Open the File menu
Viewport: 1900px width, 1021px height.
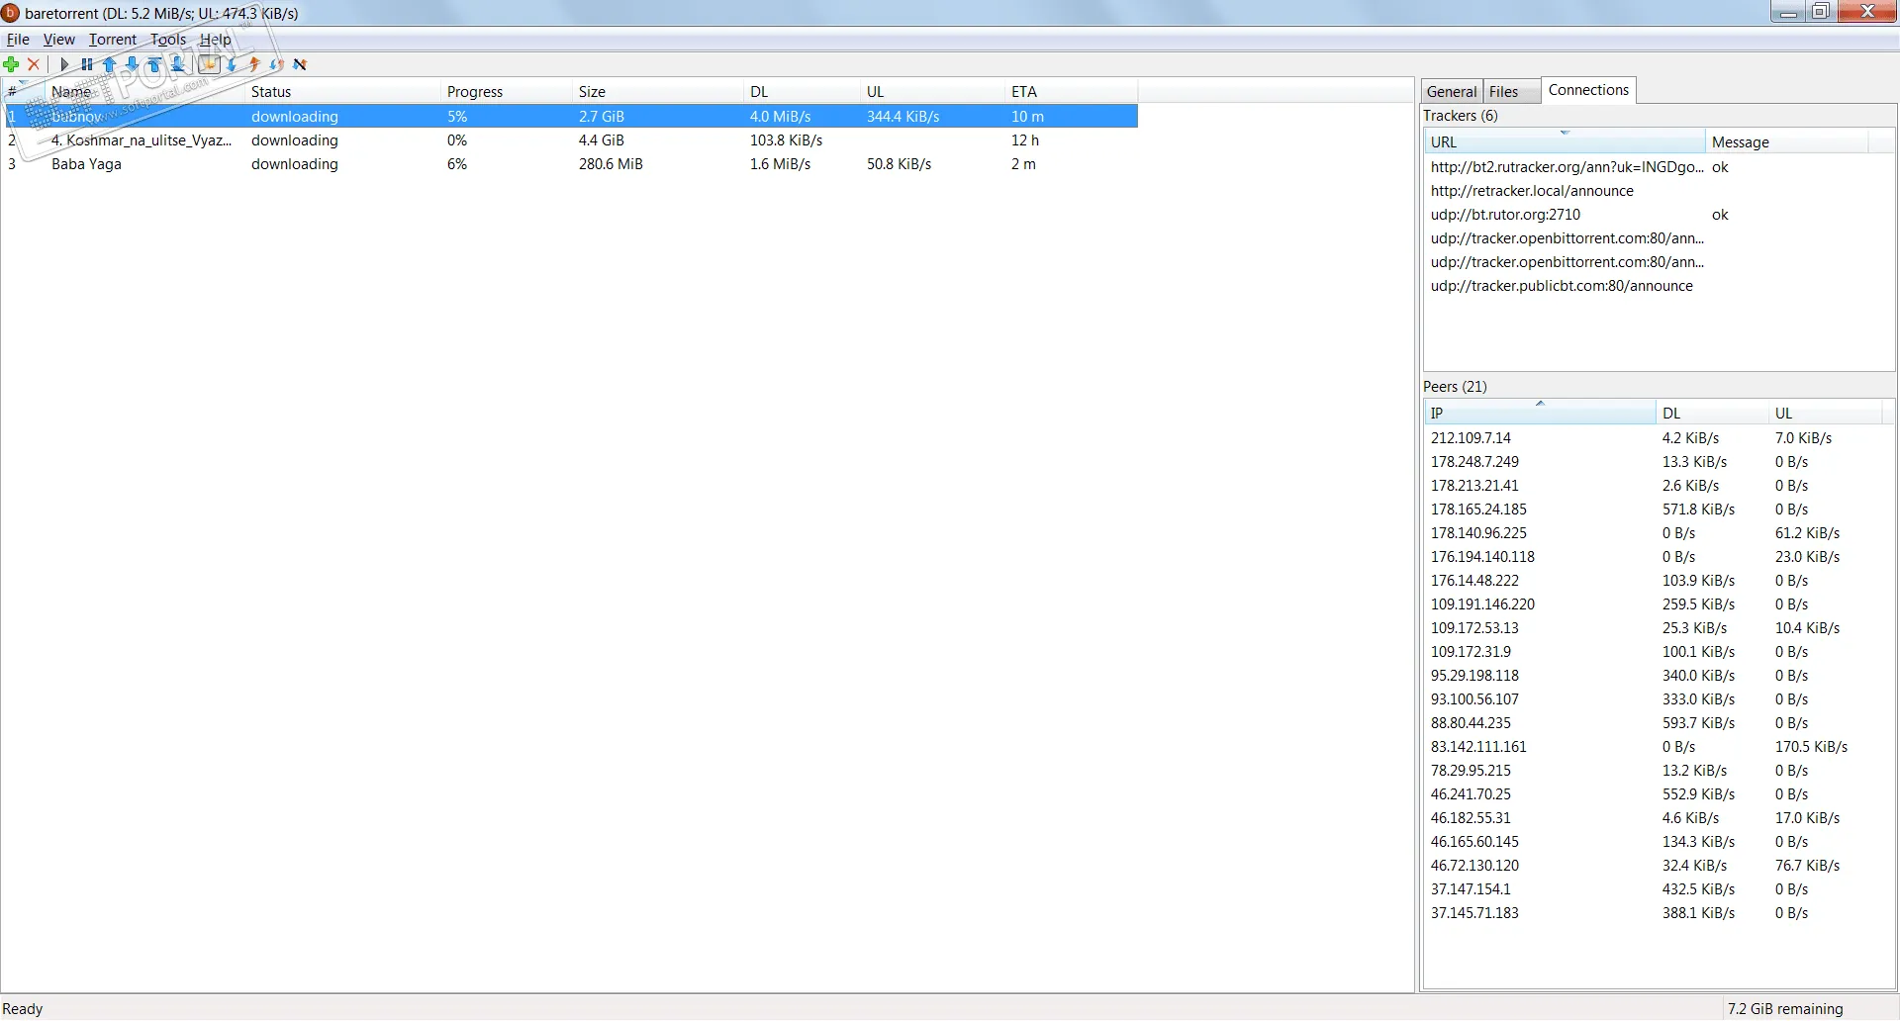tap(18, 40)
